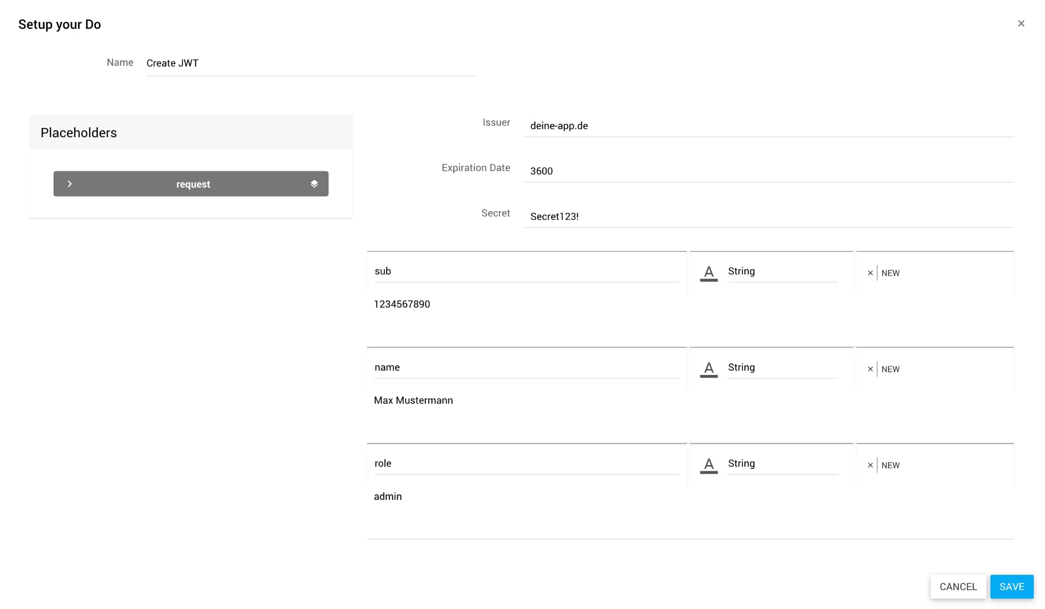Image resolution: width=1045 pixels, height=609 pixels.
Task: Remove the name claim with X icon
Action: click(870, 369)
